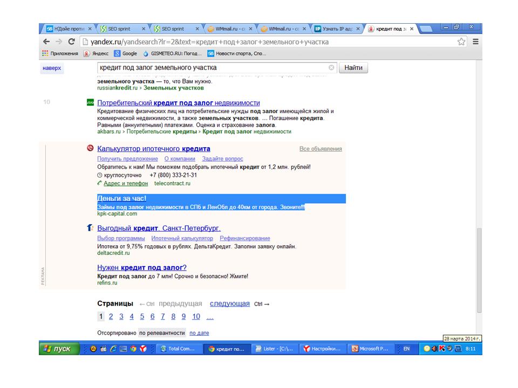Click the favicon beside Выгодный кредит
The width and height of the screenshot is (518, 388).
click(90, 227)
